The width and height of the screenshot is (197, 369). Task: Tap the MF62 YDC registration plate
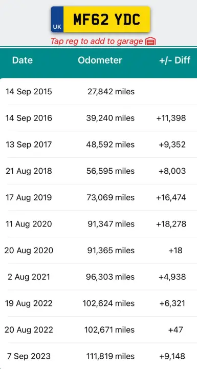[x=101, y=19]
